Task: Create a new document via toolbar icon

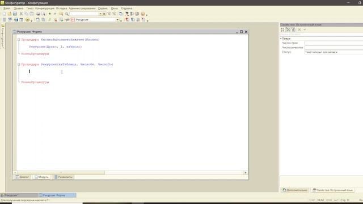Action: (4, 14)
